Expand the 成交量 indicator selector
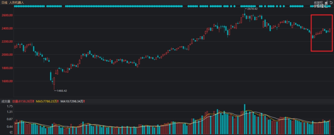Screen dimensions: 334x135 pos(6,101)
